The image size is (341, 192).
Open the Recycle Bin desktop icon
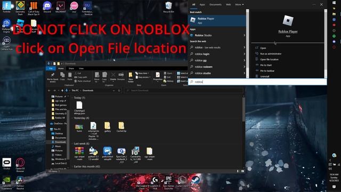coord(168,7)
